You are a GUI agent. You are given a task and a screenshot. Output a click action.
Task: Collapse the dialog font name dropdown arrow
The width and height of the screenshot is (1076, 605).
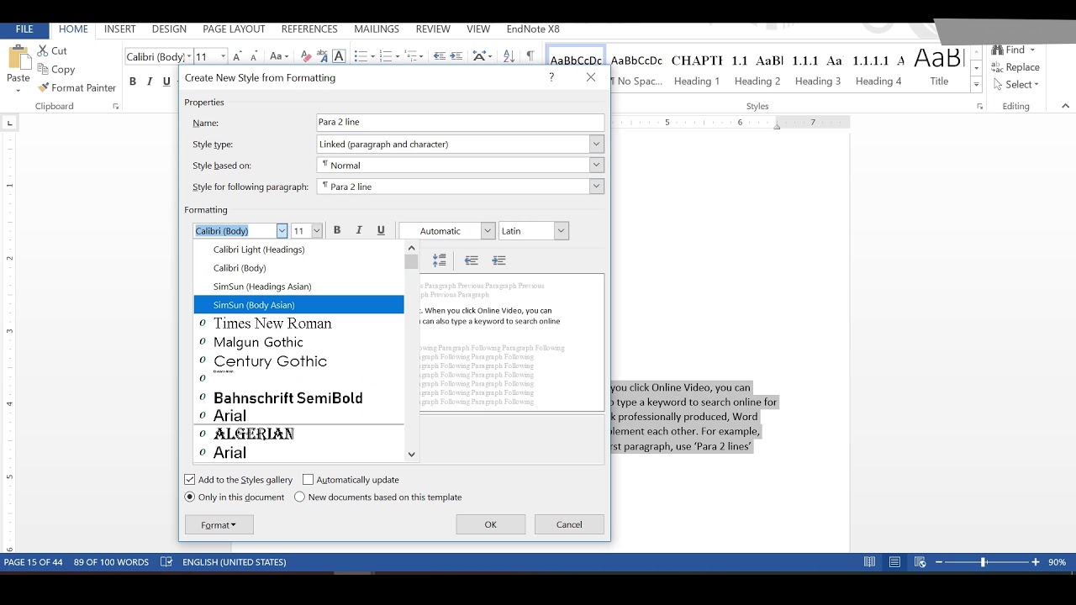pyautogui.click(x=282, y=231)
